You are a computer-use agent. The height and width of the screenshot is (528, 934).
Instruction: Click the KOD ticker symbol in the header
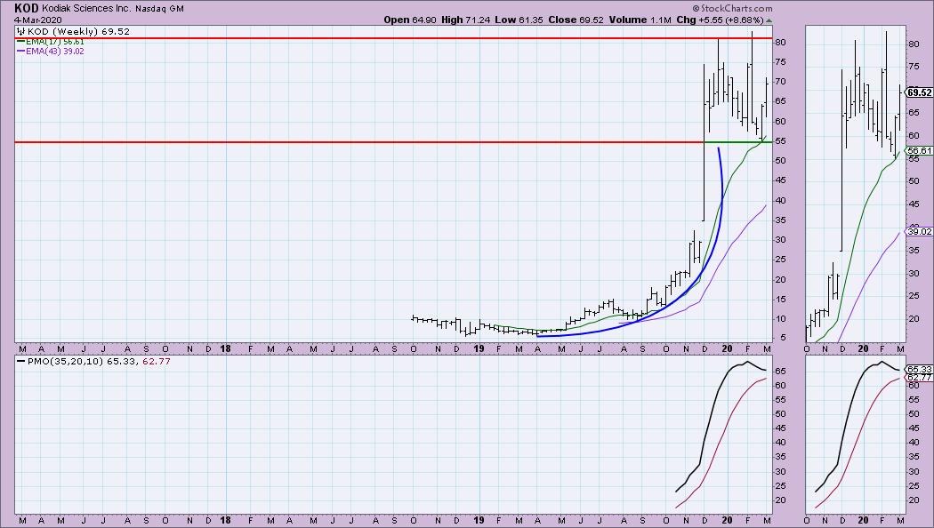(27, 8)
